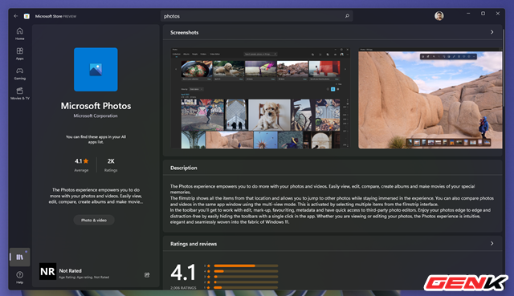Click the share icon near Not Rated
The image size is (514, 296).
[147, 274]
